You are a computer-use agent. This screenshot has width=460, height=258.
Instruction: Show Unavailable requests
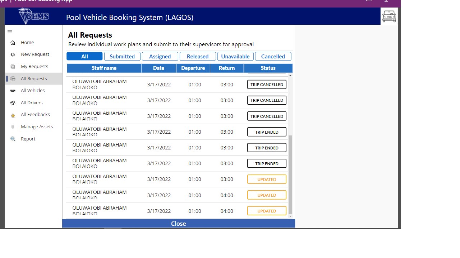click(235, 57)
